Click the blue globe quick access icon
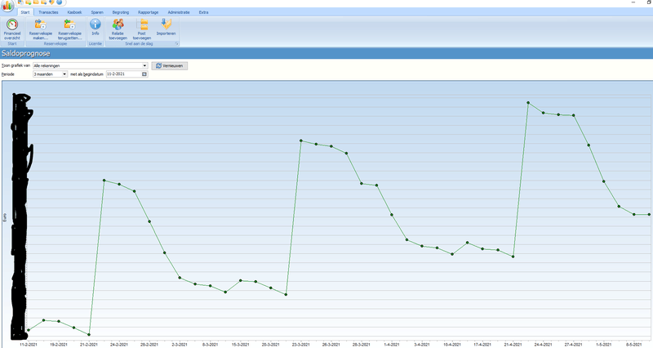Image resolution: width=653 pixels, height=348 pixels. click(60, 2)
